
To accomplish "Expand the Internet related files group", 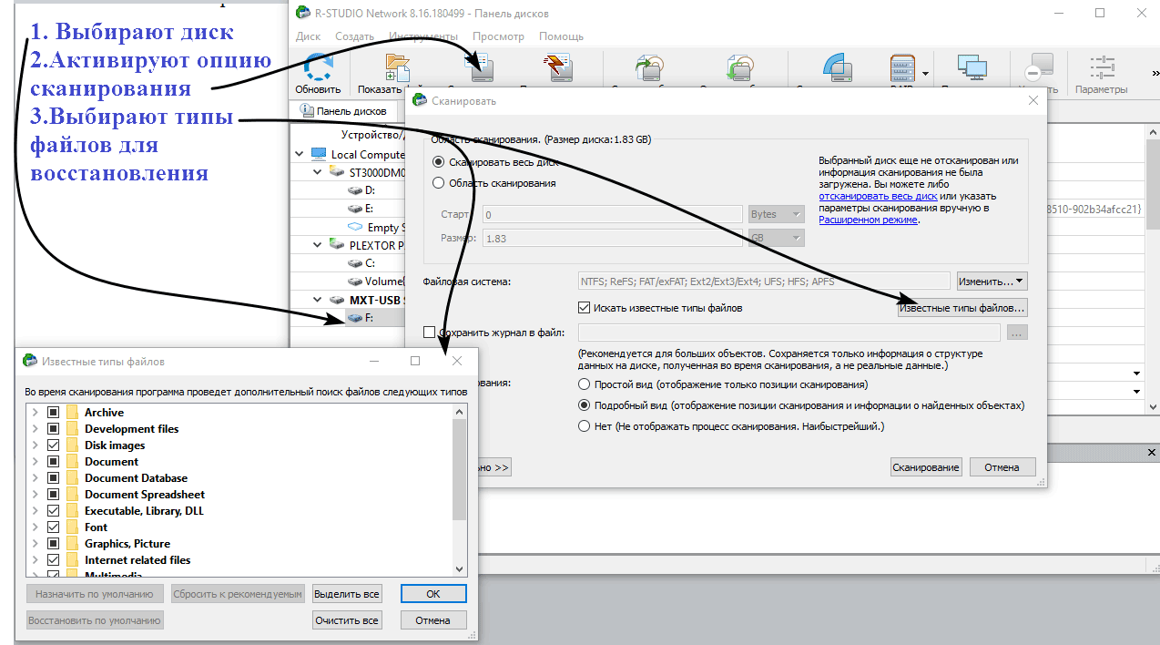I will point(35,560).
